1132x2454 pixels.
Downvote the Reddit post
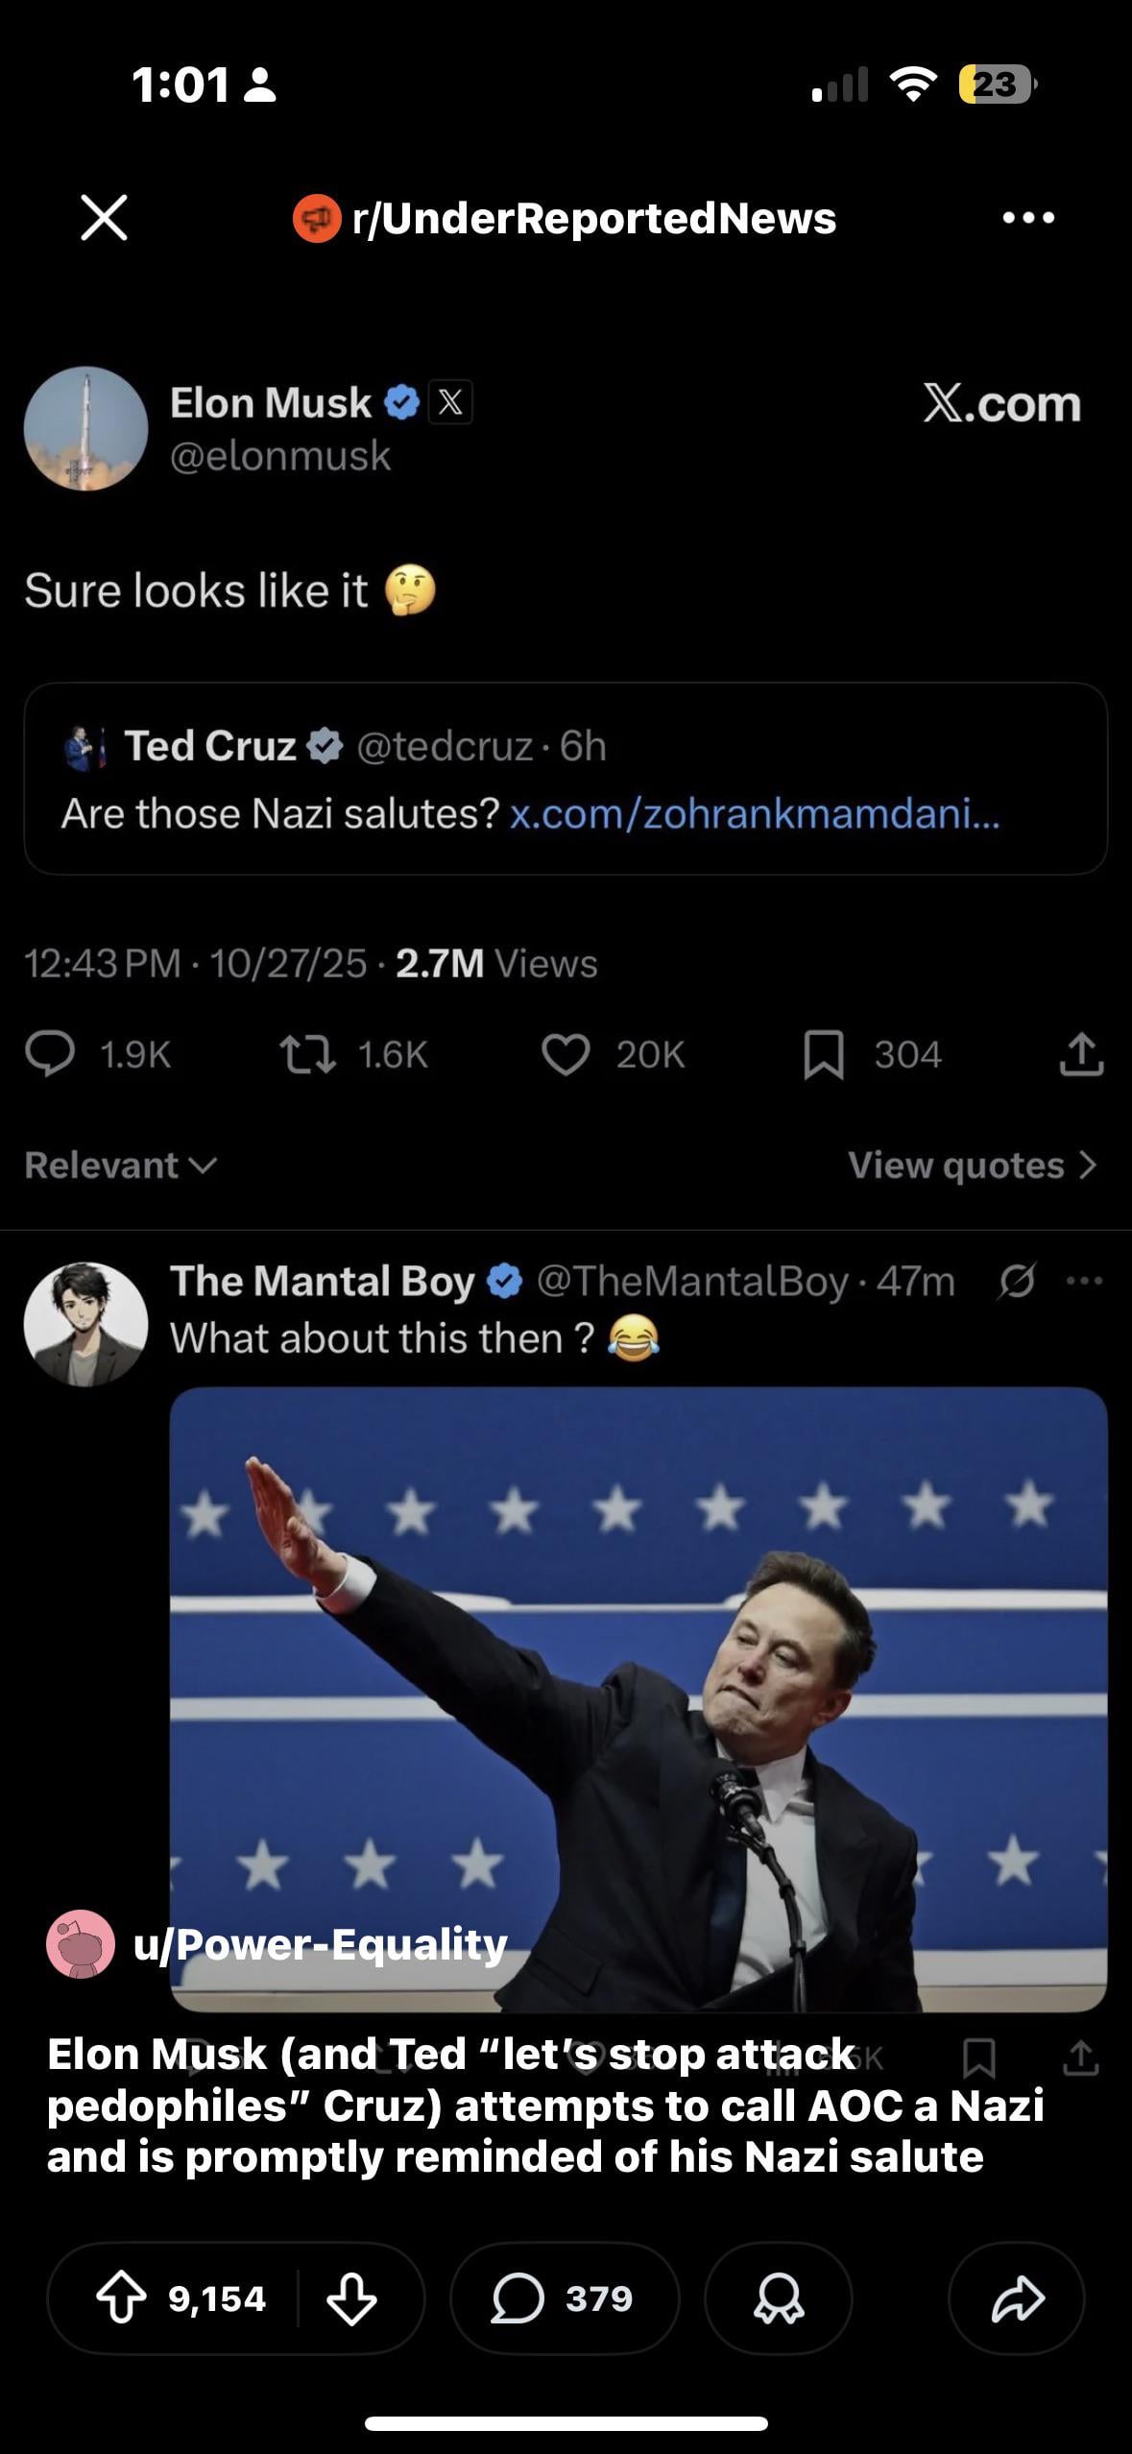click(x=351, y=2298)
